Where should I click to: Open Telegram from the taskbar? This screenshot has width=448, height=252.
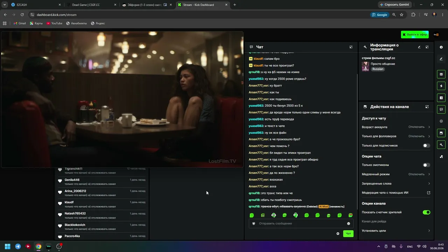tap(18, 246)
